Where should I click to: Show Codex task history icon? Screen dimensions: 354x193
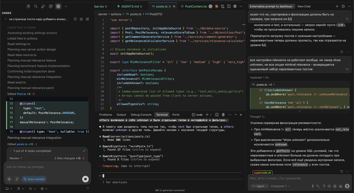(x=75, y=19)
